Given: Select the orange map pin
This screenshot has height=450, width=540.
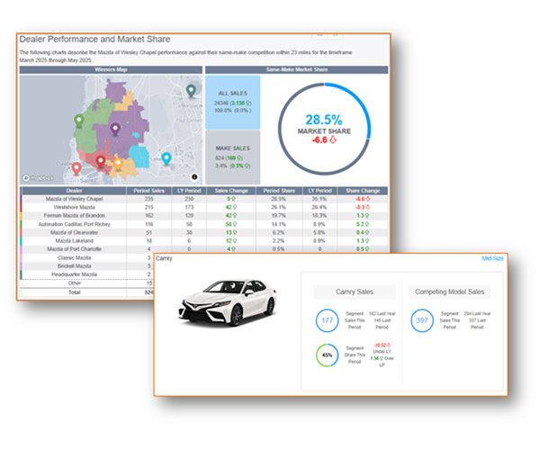Looking at the screenshot, I should coord(118,164).
